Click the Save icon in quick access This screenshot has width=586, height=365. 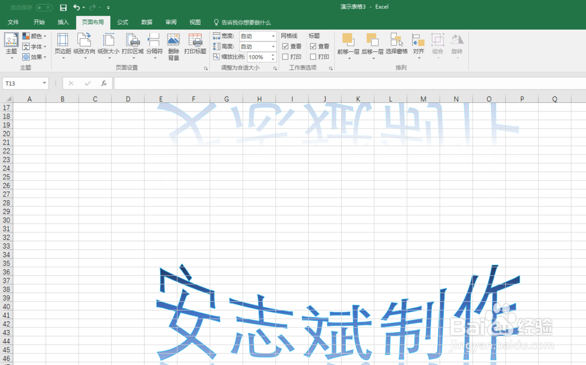tap(63, 8)
